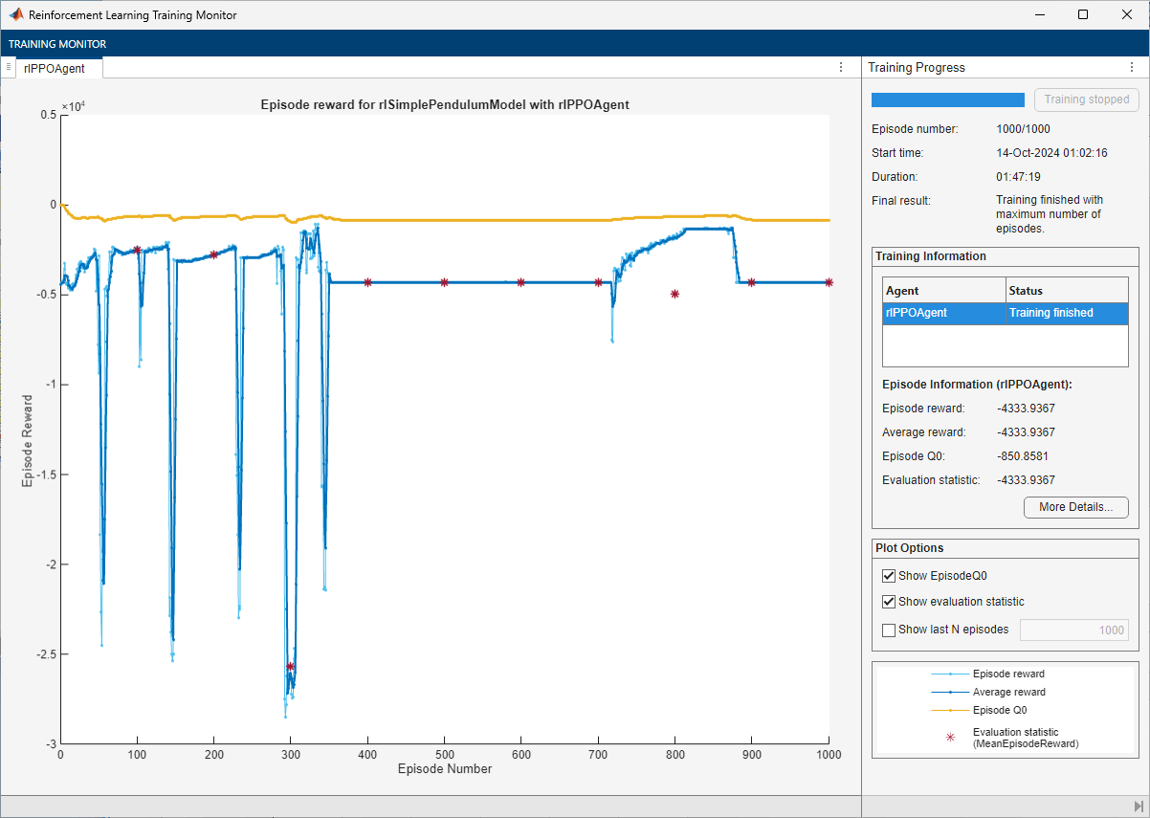Click the Episode Q0 yellow line legend marker
The width and height of the screenshot is (1150, 818).
point(950,711)
